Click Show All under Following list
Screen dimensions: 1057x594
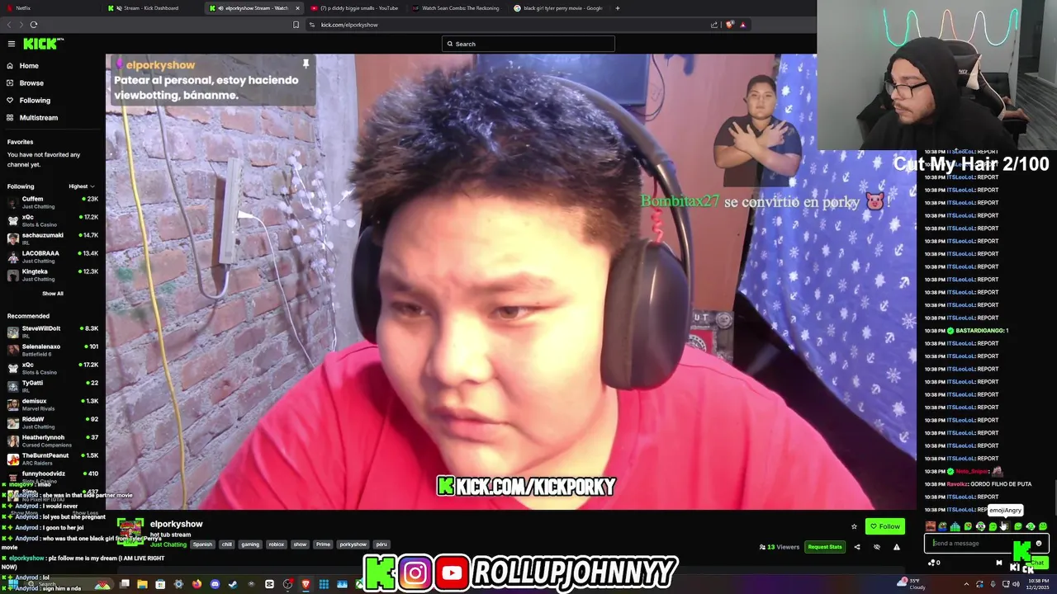[x=53, y=294]
